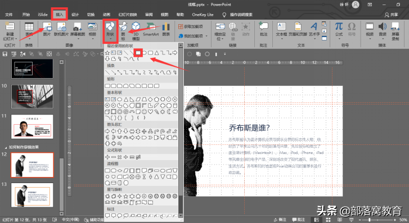Insert a 3D模型 (3D model)
The height and width of the screenshot is (223, 409).
click(x=136, y=31)
